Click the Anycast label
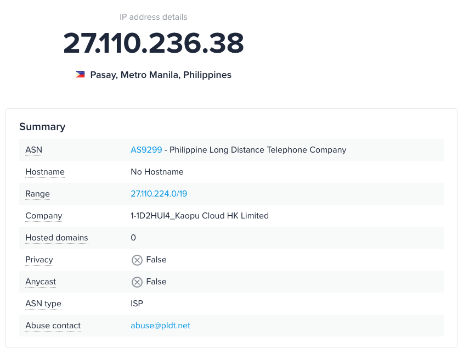This screenshot has height=353, width=469. 41,282
